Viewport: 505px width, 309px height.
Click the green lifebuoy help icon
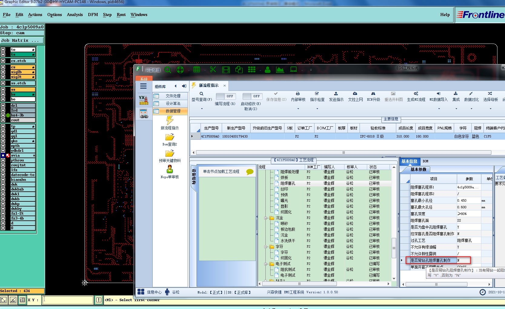coord(180,70)
